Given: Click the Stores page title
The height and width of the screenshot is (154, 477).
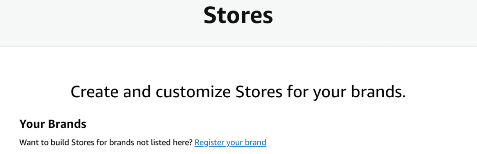Looking at the screenshot, I should pyautogui.click(x=238, y=16).
